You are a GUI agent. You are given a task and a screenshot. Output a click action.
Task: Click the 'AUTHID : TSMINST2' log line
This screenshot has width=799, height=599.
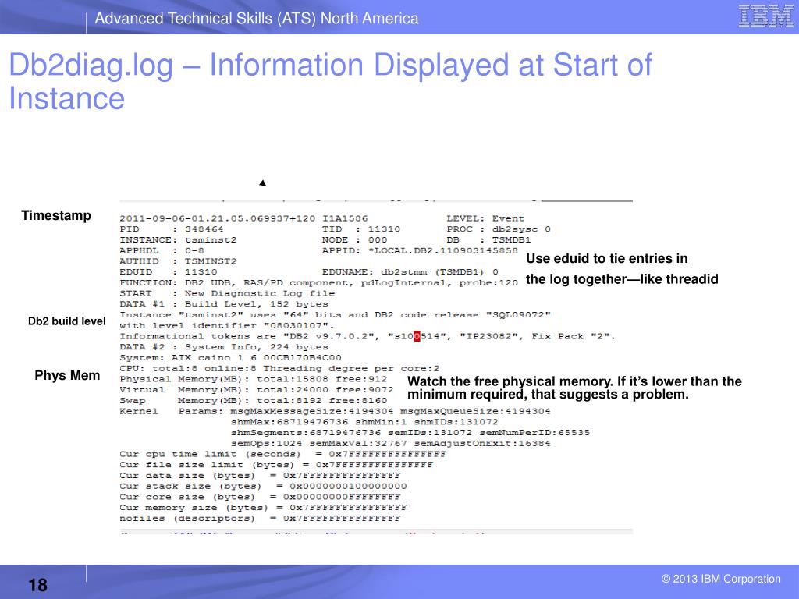pyautogui.click(x=179, y=261)
